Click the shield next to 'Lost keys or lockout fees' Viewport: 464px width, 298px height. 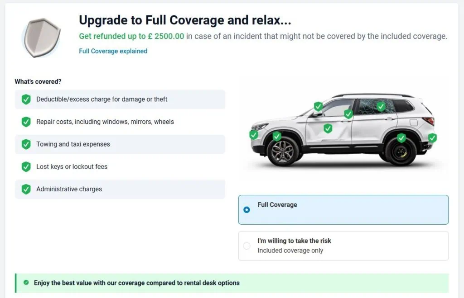coord(26,166)
